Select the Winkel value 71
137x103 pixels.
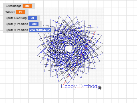coord(20,12)
